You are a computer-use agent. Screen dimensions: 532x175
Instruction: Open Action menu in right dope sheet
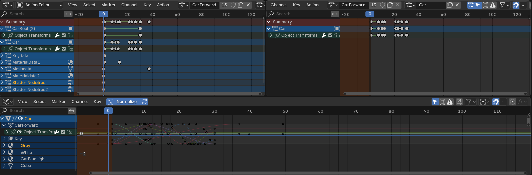312,5
